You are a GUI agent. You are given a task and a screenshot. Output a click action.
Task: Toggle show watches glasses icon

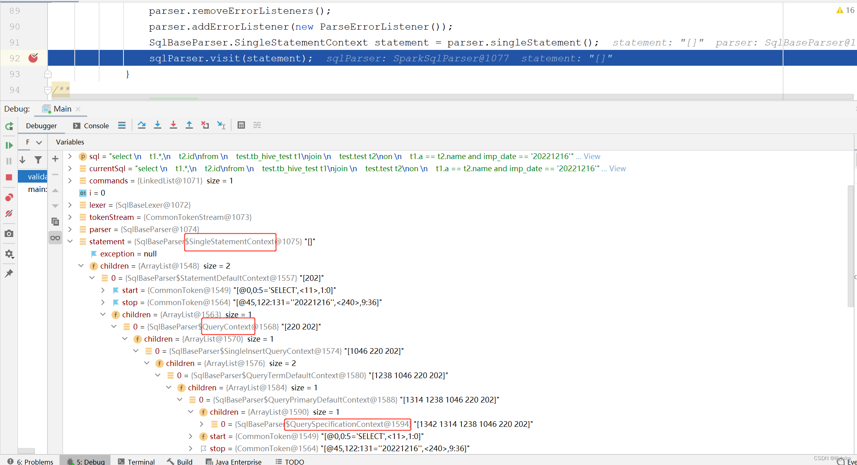pos(55,238)
